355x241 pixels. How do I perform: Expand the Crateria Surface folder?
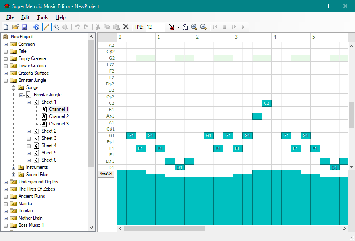coord(6,73)
